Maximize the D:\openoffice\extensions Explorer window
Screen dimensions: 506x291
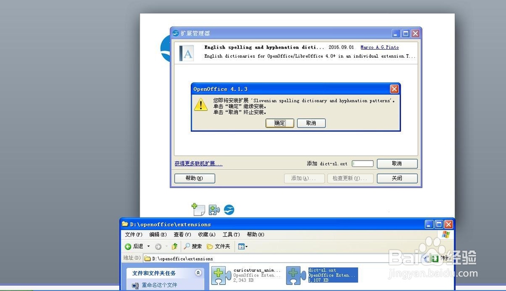439,224
